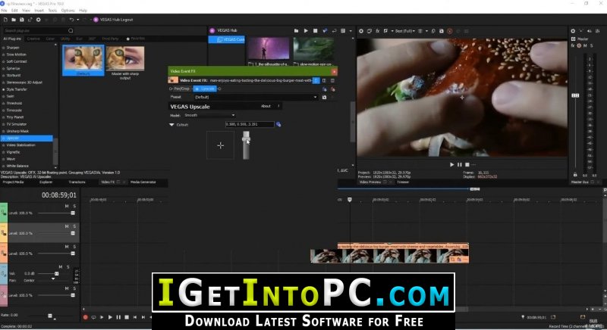The height and width of the screenshot is (330, 607).
Task: Mute the first green video track
Action: click(67, 206)
